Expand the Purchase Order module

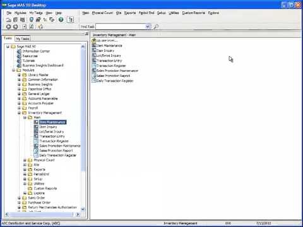point(19,202)
